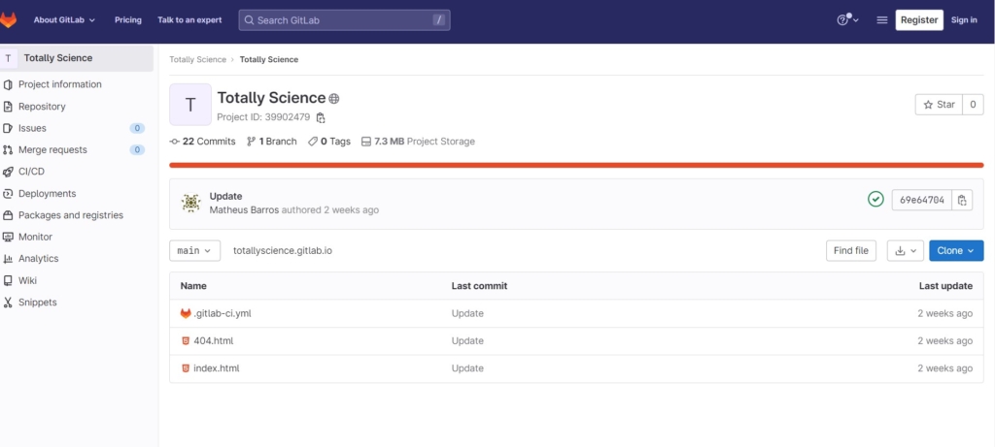Image resolution: width=995 pixels, height=447 pixels.
Task: Copy commit SHA 69e64704 with clipboard icon
Action: coord(962,200)
